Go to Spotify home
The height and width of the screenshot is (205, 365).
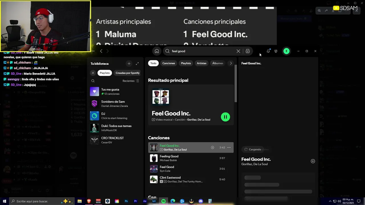[x=157, y=51]
